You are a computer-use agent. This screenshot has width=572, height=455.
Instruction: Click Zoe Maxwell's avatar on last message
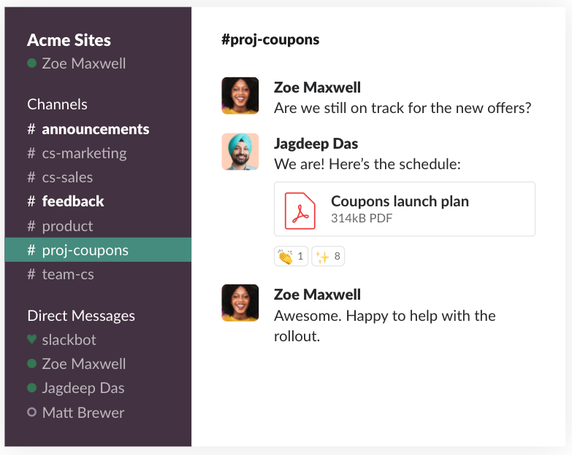pos(240,303)
